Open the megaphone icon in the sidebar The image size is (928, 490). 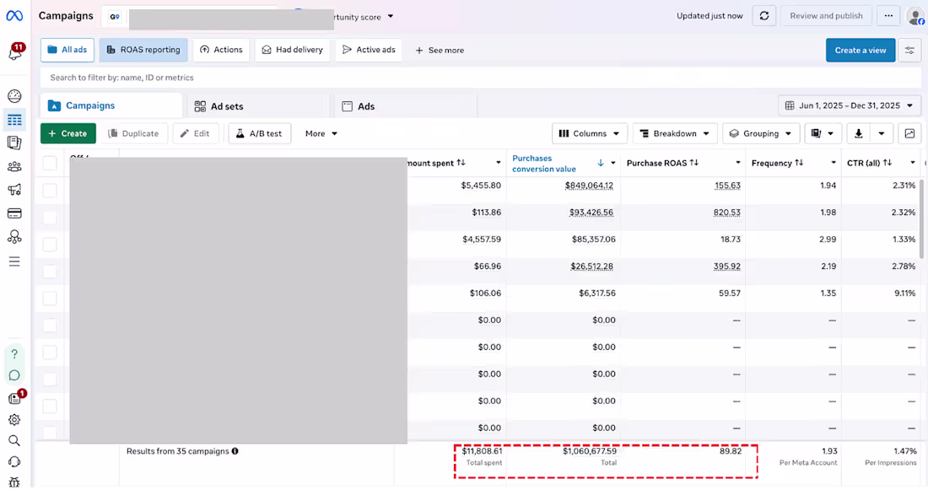tap(14, 190)
